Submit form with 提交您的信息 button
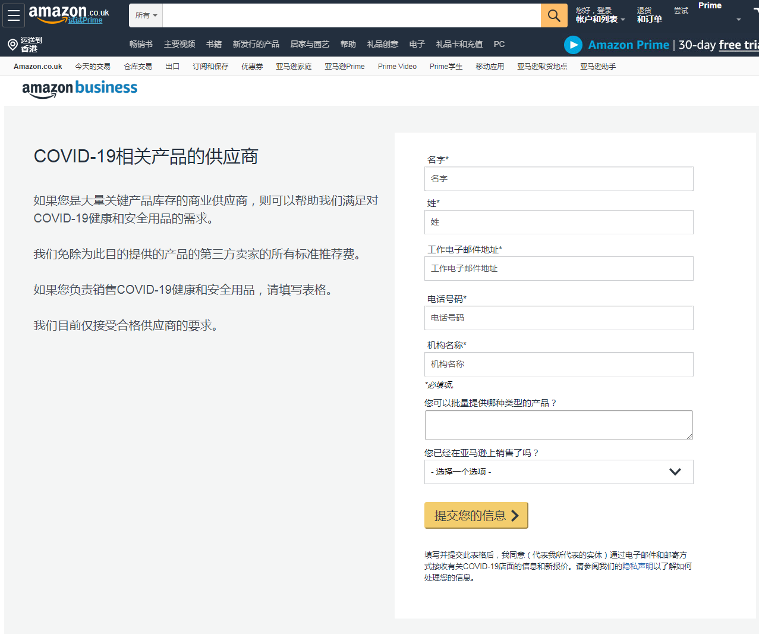759x634 pixels. coord(476,515)
